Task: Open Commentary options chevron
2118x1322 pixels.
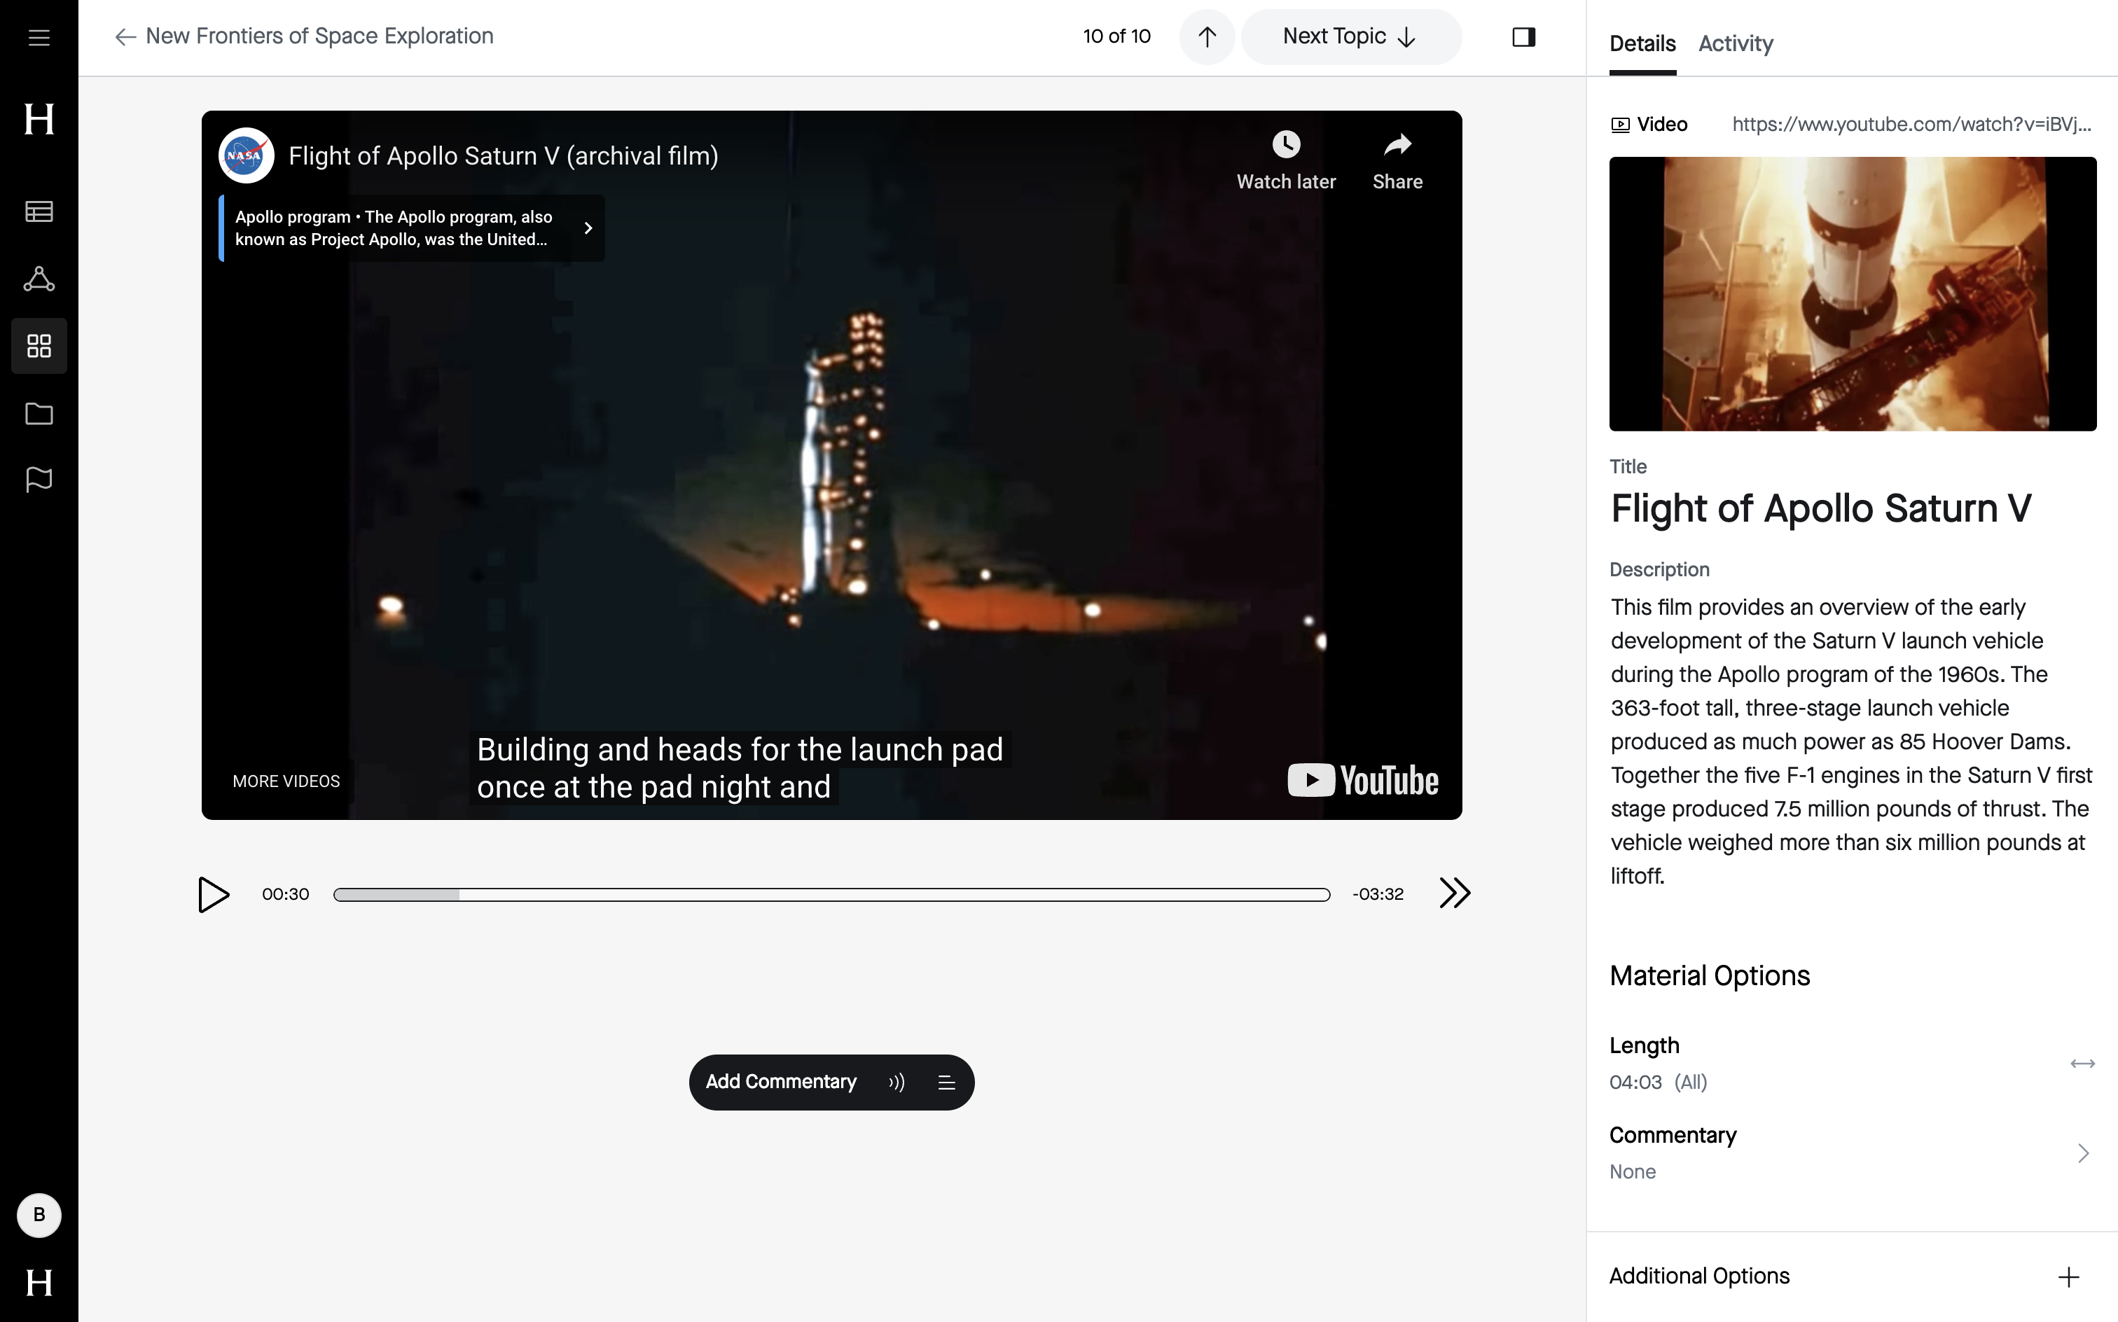Action: (x=2083, y=1153)
